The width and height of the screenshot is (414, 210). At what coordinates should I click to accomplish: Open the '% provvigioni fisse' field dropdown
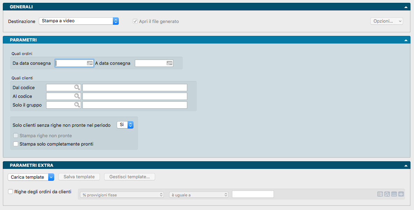coord(122,195)
